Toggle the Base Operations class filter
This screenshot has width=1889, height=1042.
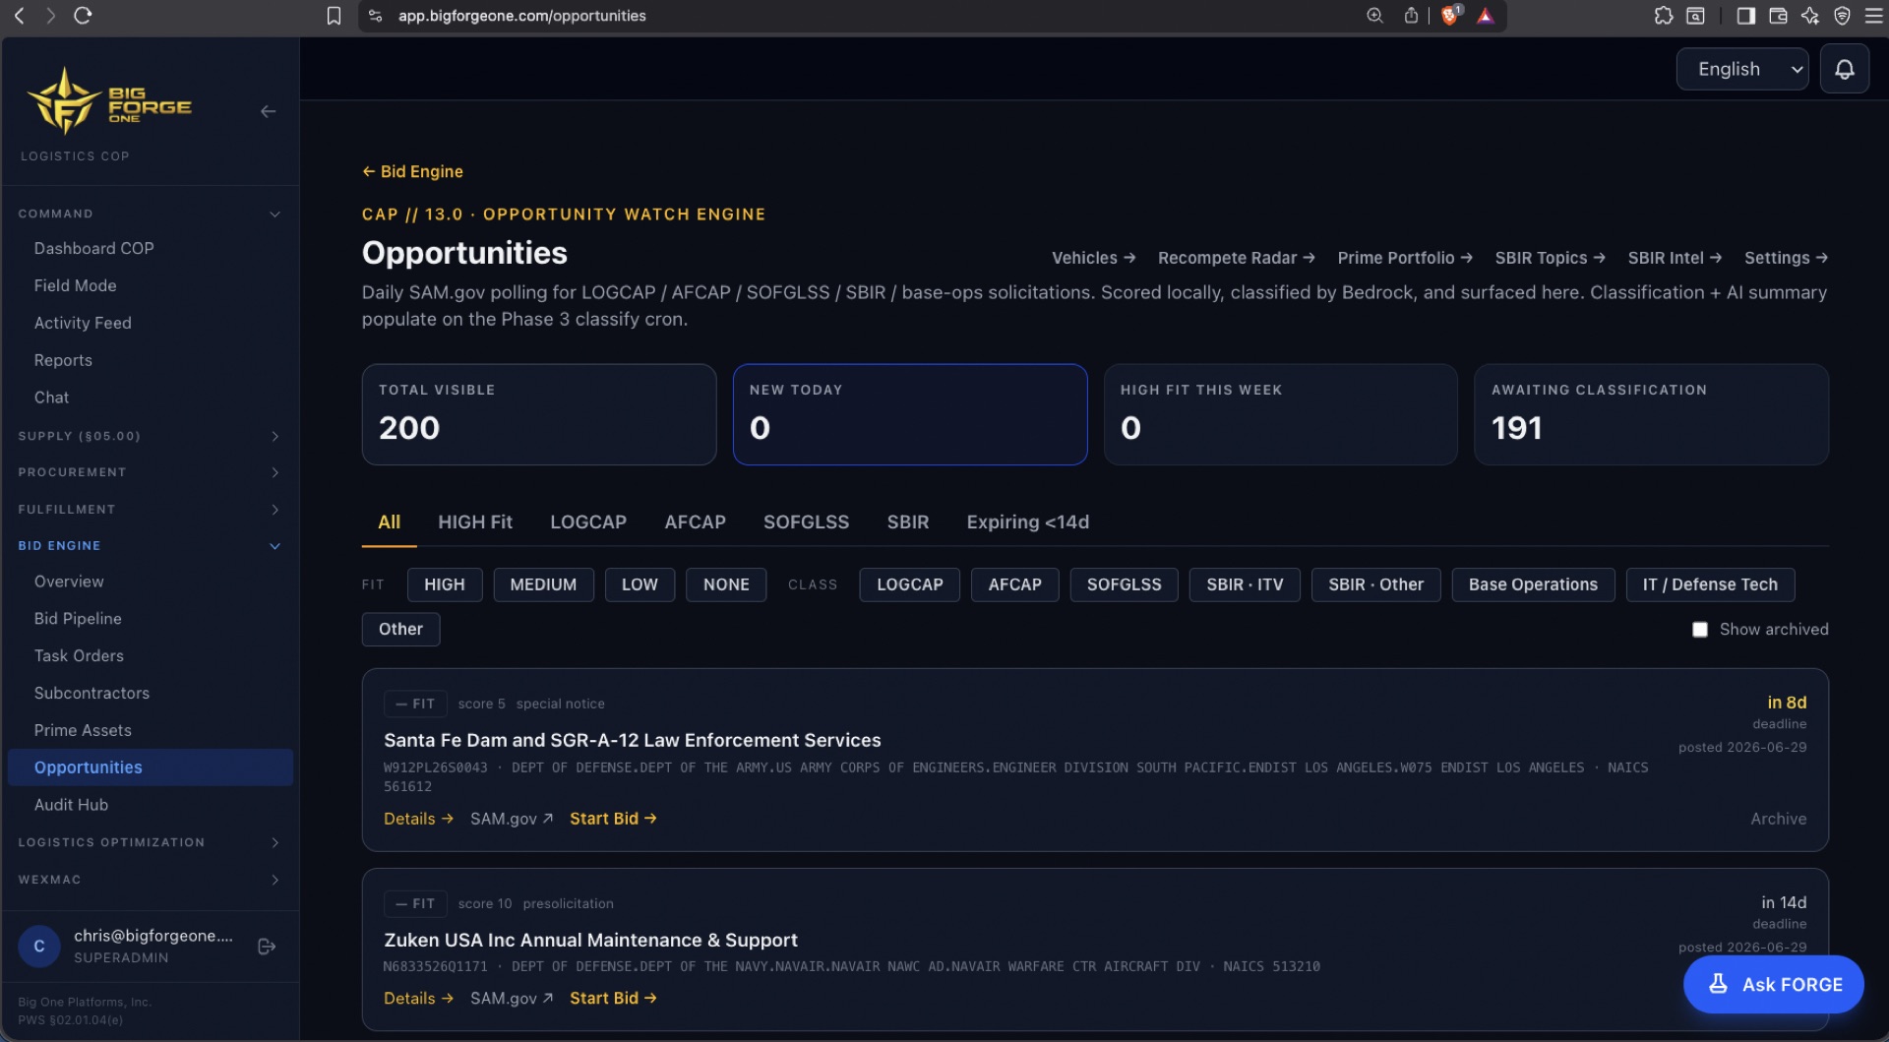click(1533, 584)
